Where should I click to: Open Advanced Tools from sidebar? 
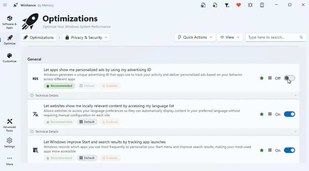click(x=9, y=125)
